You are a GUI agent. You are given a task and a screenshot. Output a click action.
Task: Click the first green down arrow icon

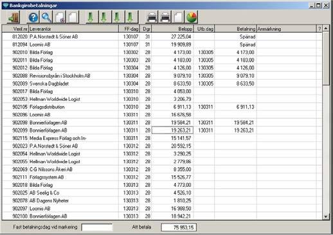click(x=92, y=17)
